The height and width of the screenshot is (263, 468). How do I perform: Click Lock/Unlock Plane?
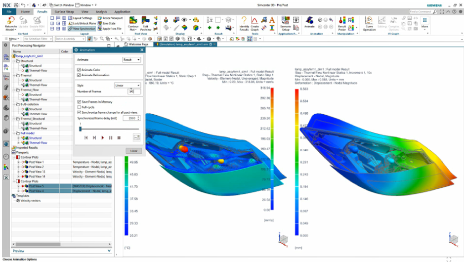click(83, 23)
